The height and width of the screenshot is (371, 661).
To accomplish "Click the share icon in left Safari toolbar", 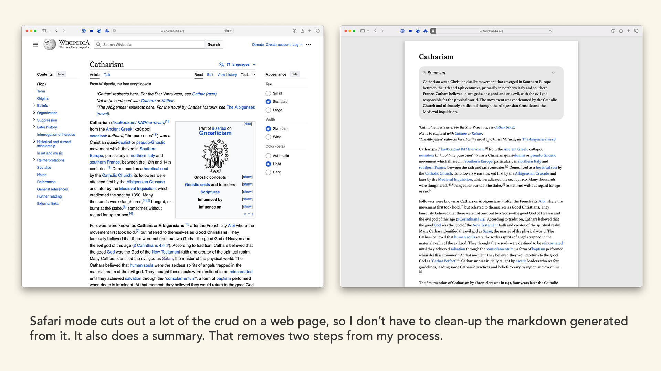I will pyautogui.click(x=302, y=31).
